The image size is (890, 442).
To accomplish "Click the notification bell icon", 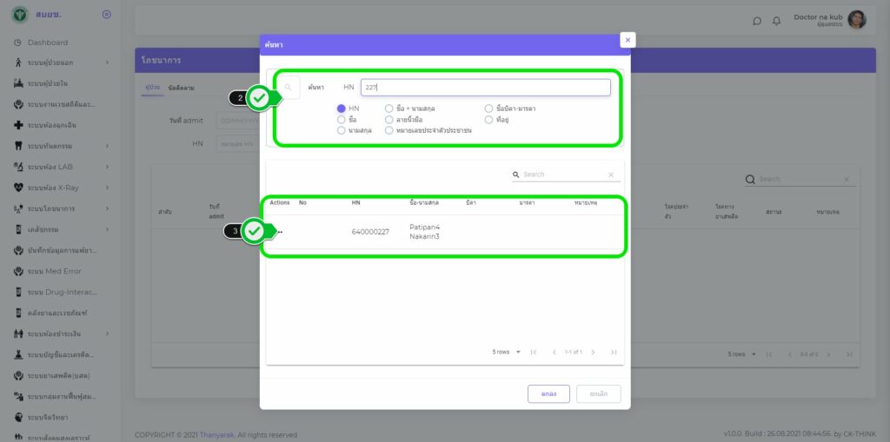I will [x=776, y=21].
